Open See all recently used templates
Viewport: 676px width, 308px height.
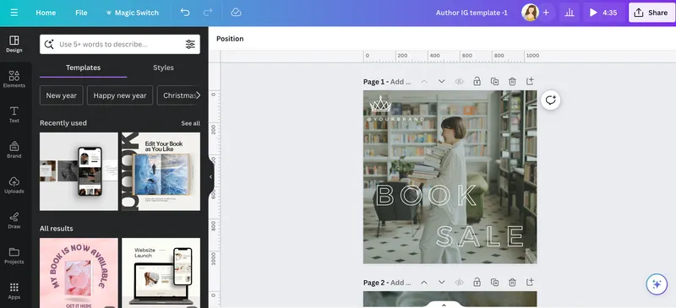(191, 123)
